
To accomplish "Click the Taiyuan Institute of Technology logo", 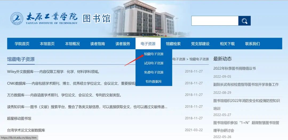I will 44,19.
